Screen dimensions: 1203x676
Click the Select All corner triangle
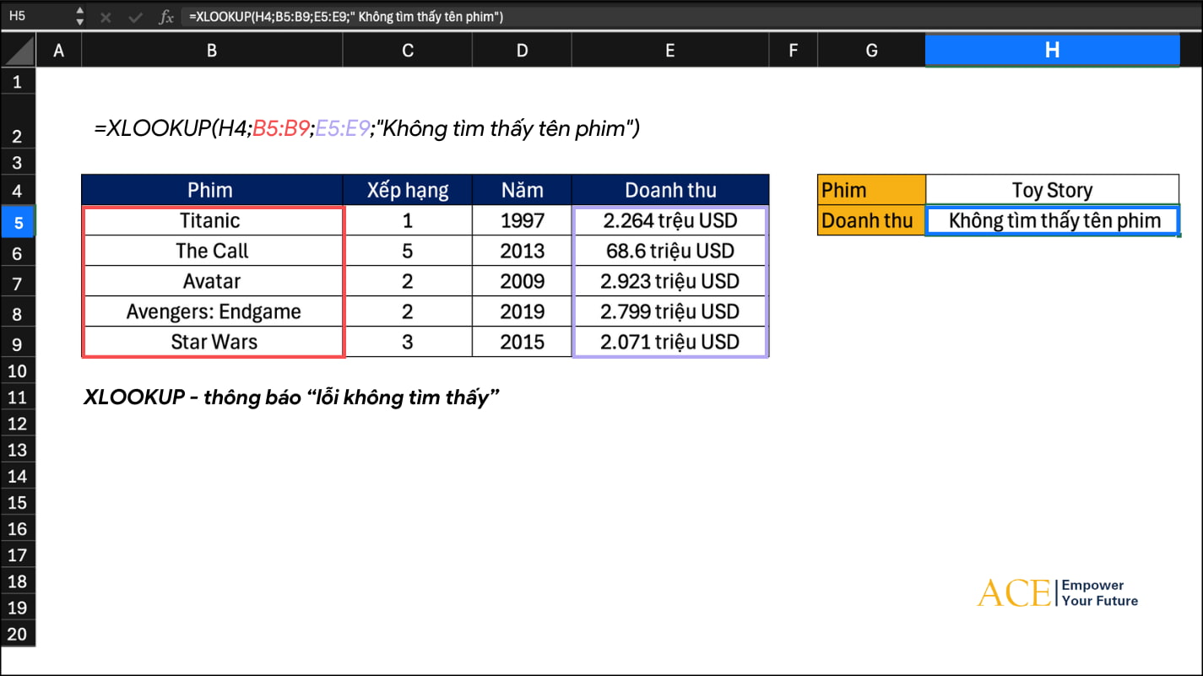[x=19, y=51]
